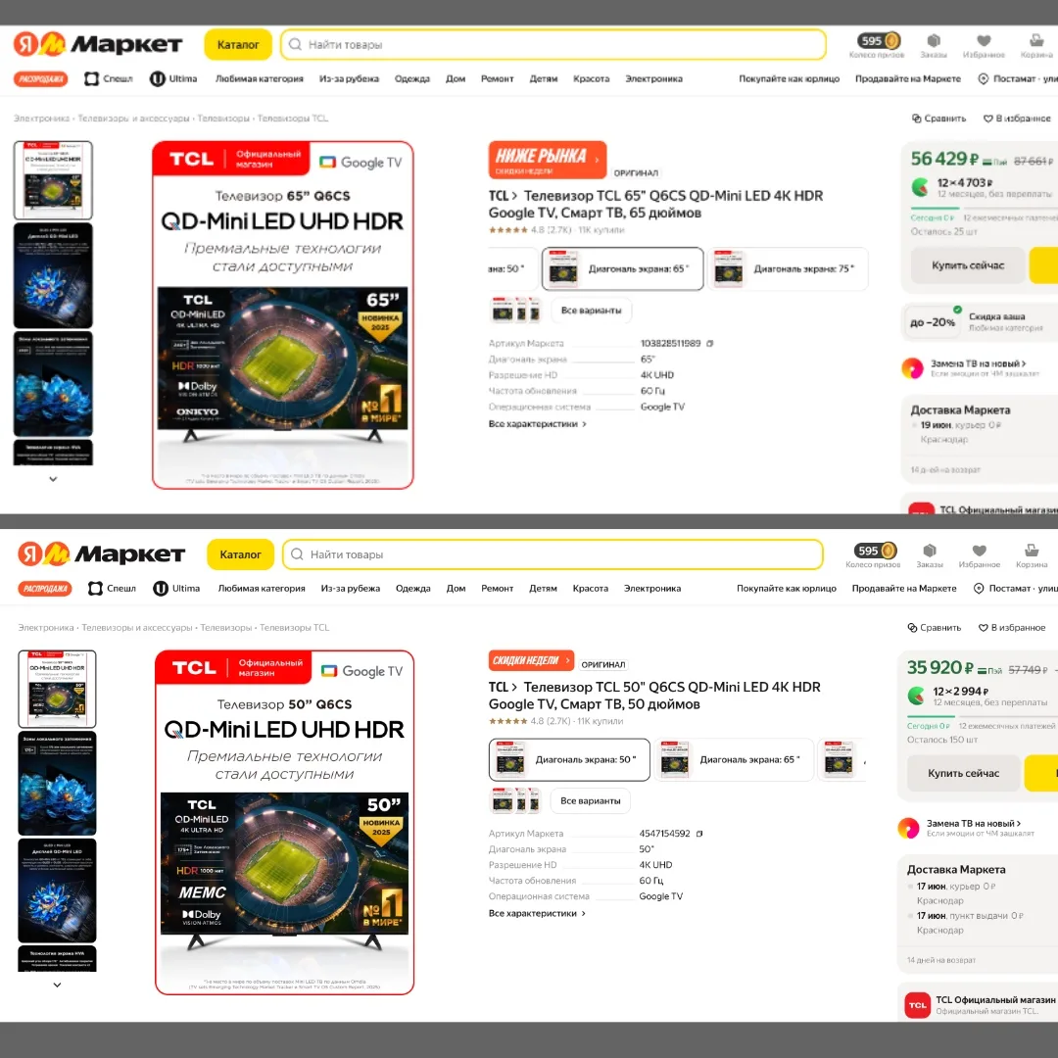
Task: Open TCL brand chevron link in 65-inch title
Action: tap(503, 196)
